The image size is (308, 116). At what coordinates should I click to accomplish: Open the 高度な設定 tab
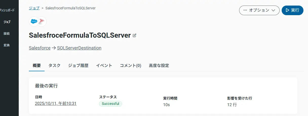[159, 66]
